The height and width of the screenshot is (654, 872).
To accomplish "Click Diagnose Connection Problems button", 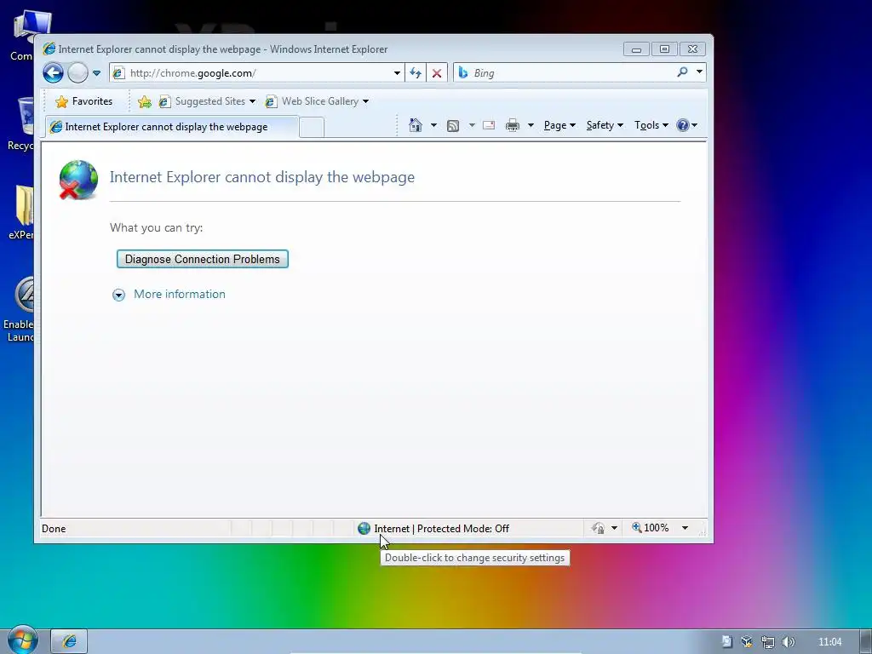I will pyautogui.click(x=203, y=259).
